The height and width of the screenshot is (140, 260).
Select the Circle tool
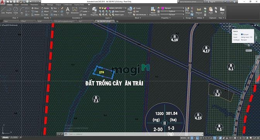[15, 10]
